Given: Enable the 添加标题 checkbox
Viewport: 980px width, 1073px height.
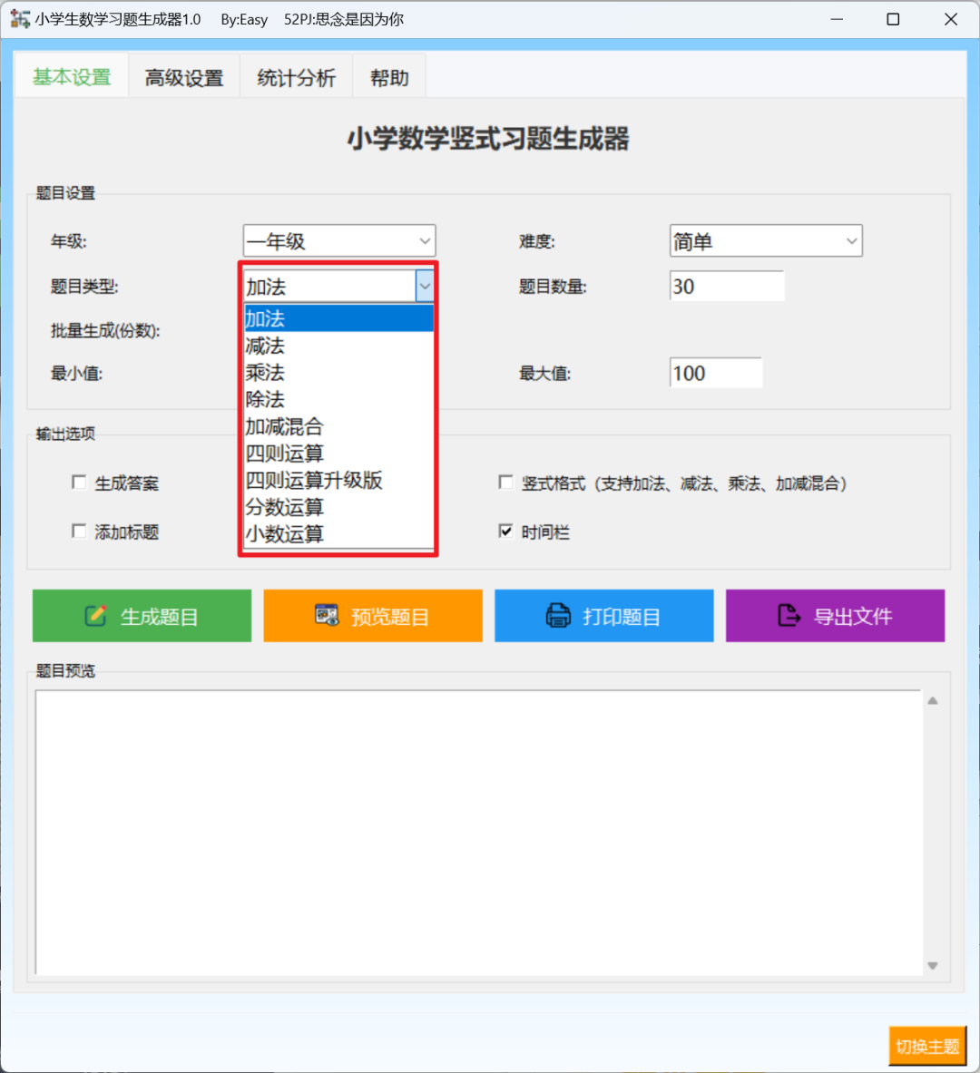Looking at the screenshot, I should point(79,532).
